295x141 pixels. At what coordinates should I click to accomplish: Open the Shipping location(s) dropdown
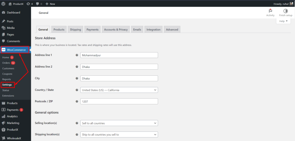click(119, 135)
